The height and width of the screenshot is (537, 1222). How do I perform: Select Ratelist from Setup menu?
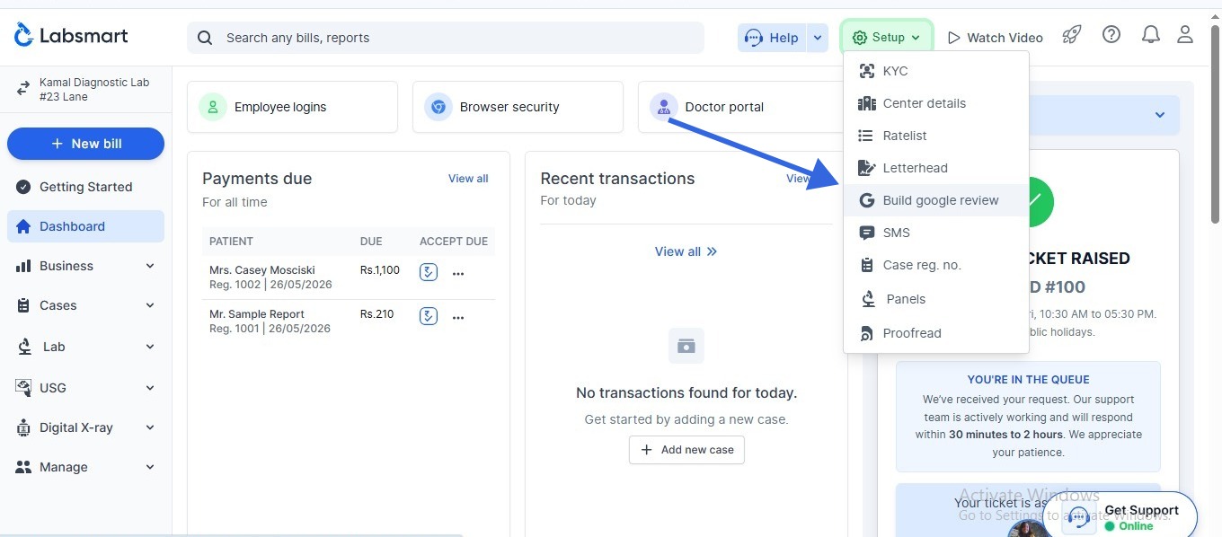tap(936, 136)
